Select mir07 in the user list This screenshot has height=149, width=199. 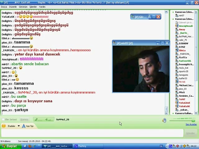click(181, 16)
